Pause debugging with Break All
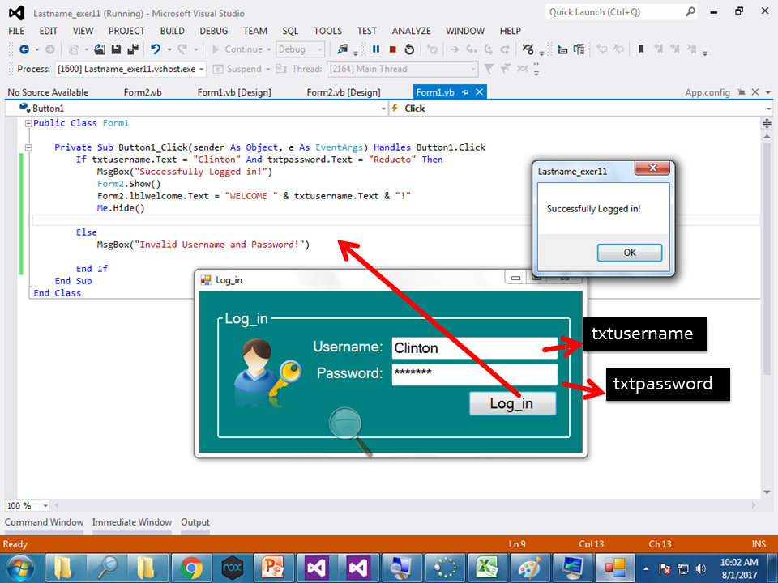 pyautogui.click(x=375, y=49)
